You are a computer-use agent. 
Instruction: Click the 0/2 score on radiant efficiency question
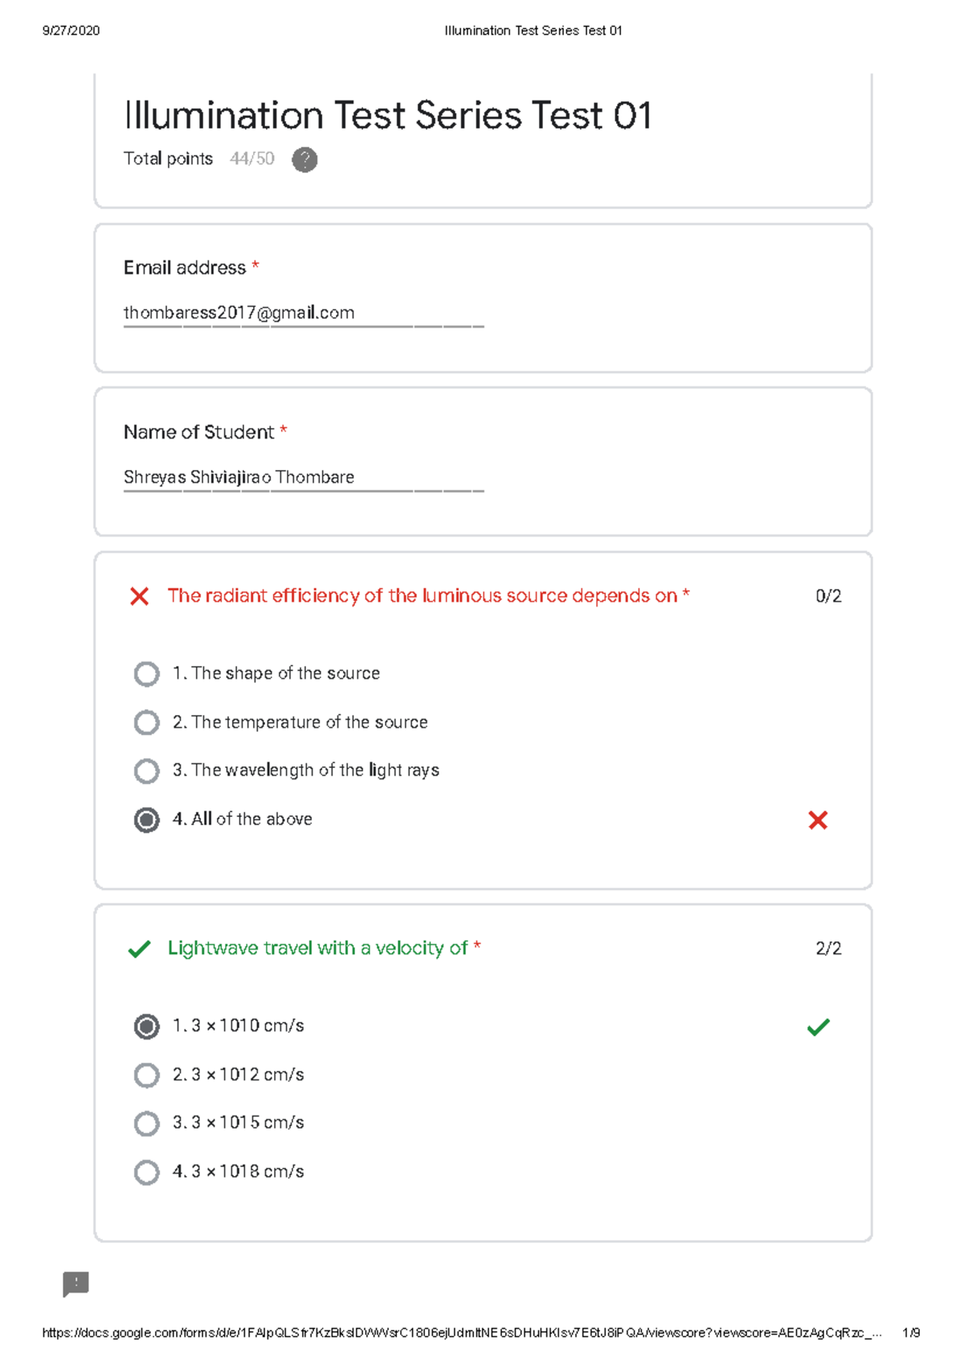(828, 596)
